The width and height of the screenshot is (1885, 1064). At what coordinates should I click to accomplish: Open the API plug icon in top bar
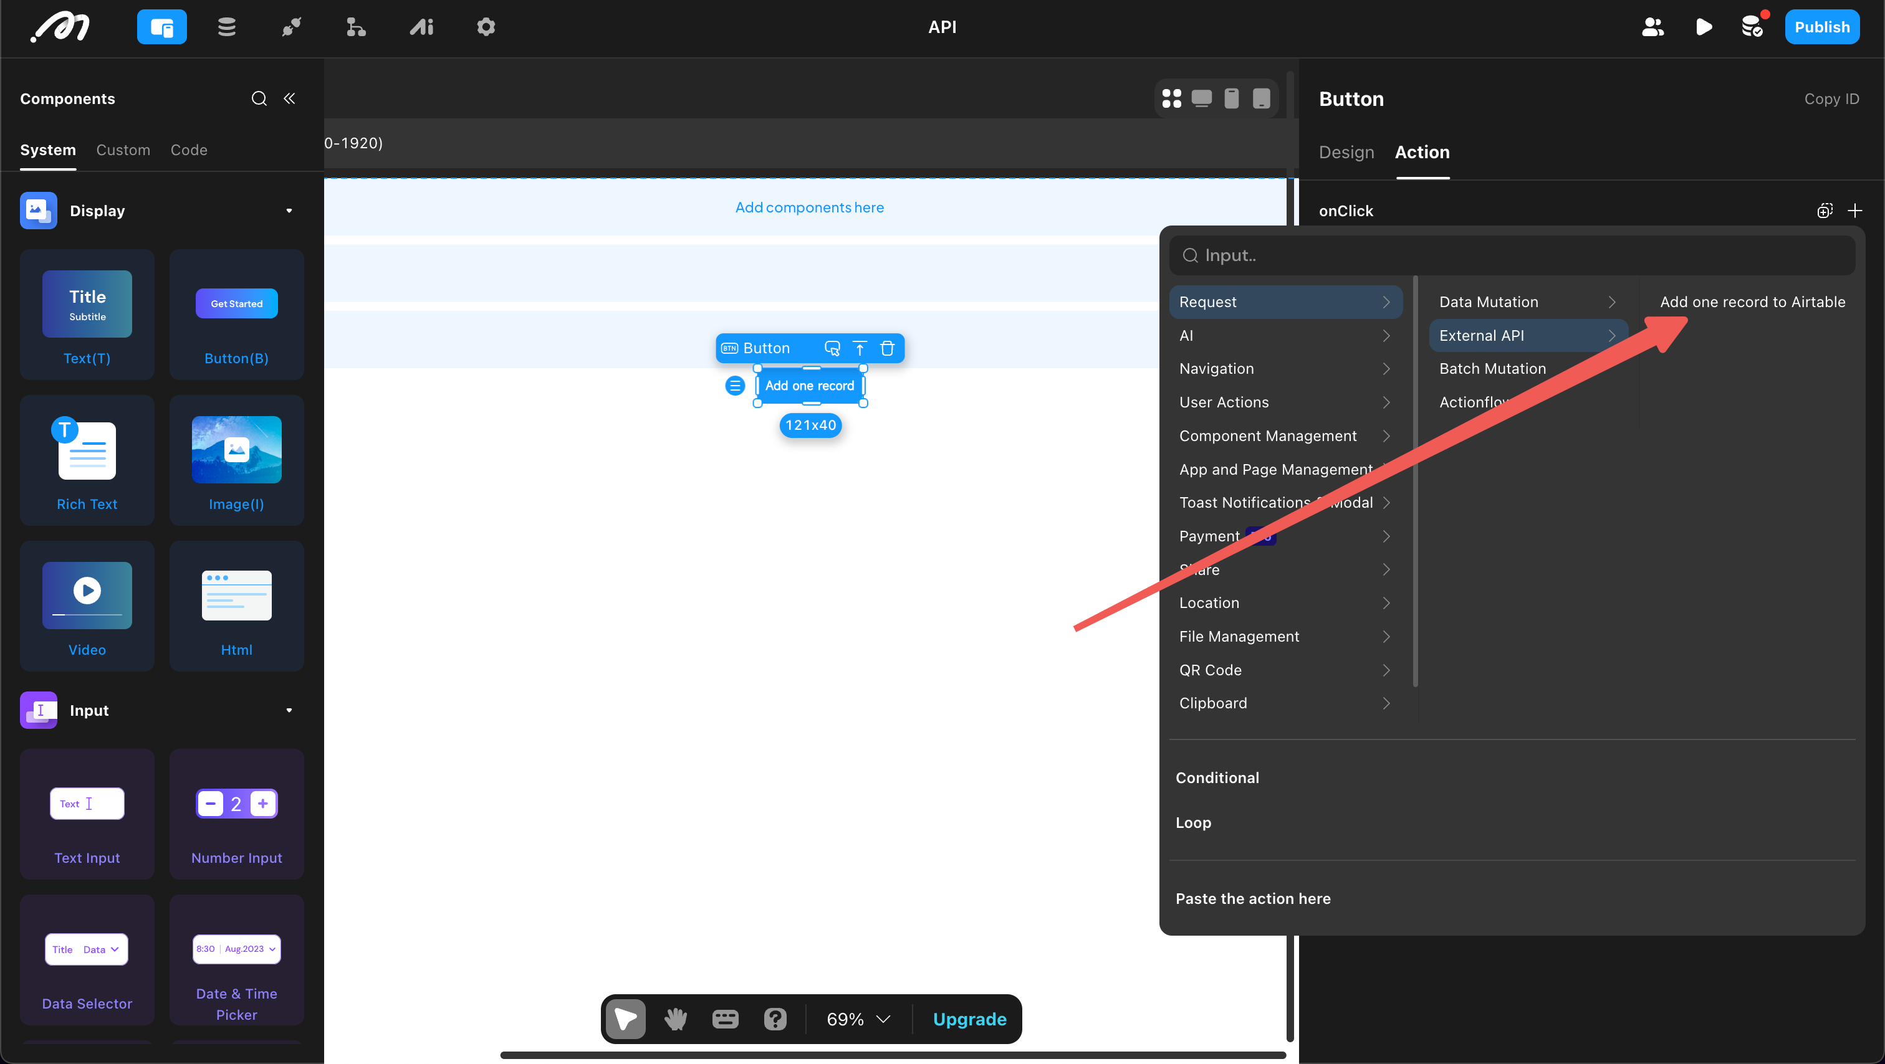(x=291, y=27)
